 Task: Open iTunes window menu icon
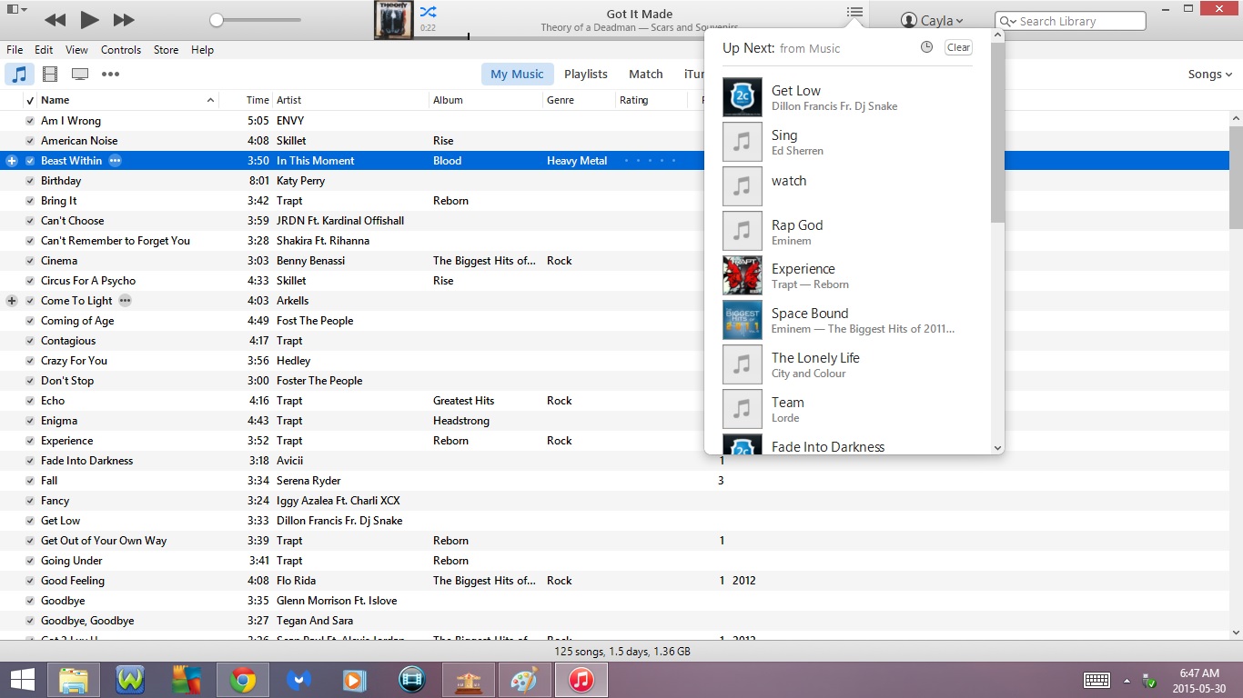coord(15,10)
